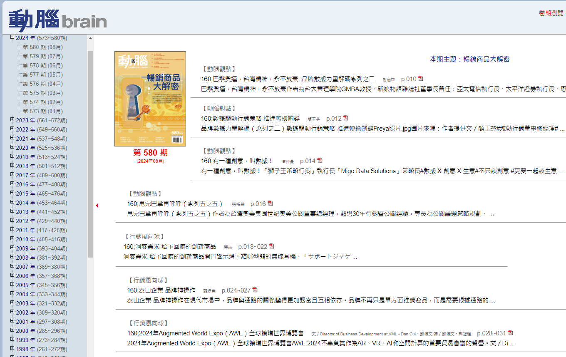Image resolution: width=566 pixels, height=357 pixels.
Task: Click the 1999 年 (273~284期) year label
Action: click(x=42, y=340)
